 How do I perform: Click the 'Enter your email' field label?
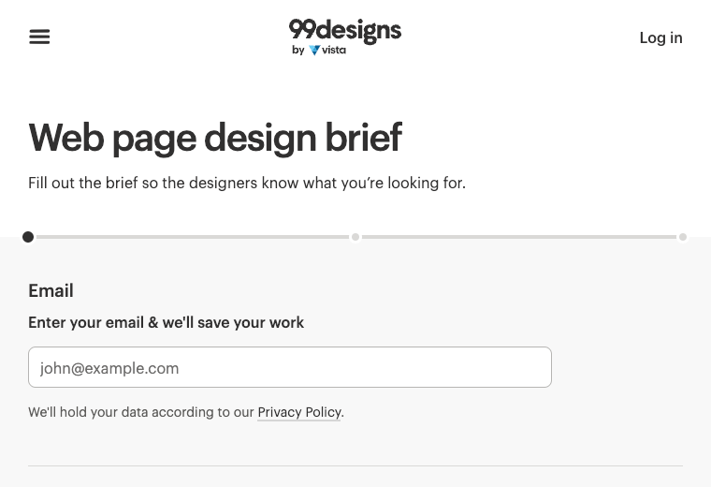(166, 322)
